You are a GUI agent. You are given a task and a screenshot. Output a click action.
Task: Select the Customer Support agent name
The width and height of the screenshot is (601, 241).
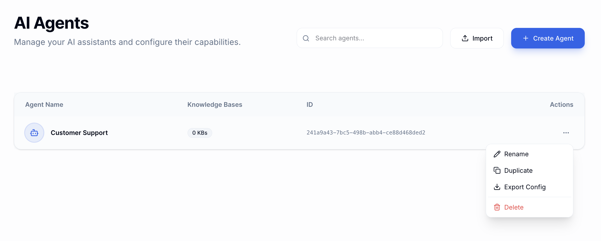point(79,132)
